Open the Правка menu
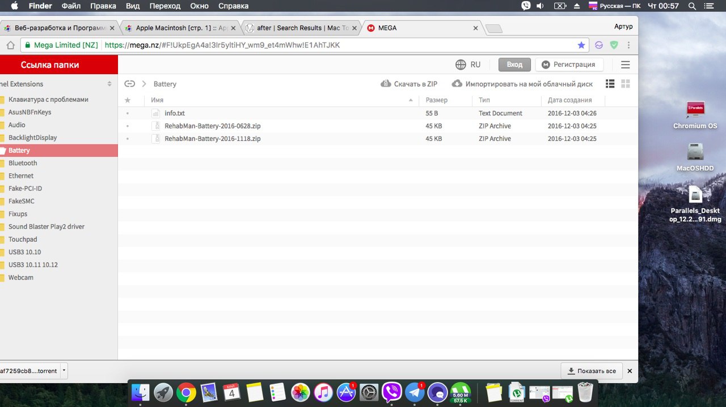This screenshot has width=726, height=407. click(x=103, y=6)
